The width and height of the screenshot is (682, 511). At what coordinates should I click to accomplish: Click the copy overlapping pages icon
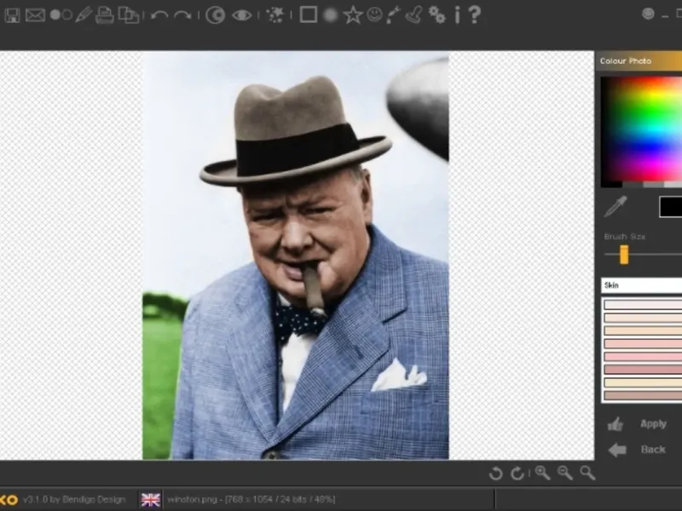pyautogui.click(x=129, y=15)
